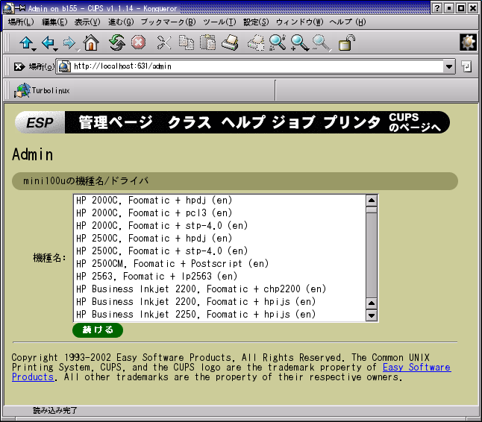Select HP 2000C, Foomatic + stp-4.0 (en)

[x=219, y=225]
